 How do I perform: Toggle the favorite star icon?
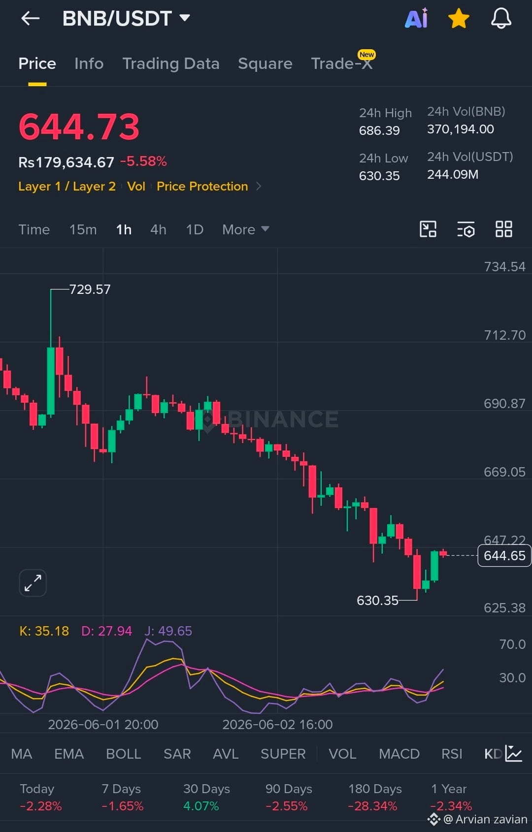point(459,19)
